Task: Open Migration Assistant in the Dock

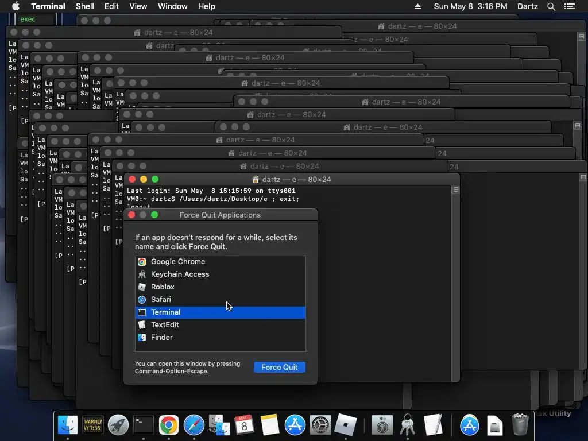Action: coord(219,425)
